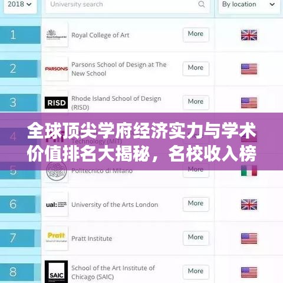Select rank number 8 cell
283x283 pixels.
coord(17,272)
